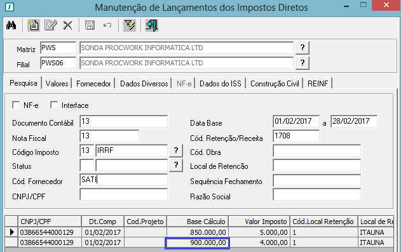Open Código Imposto lookup question-mark button
Screen dimensions: 401x252
coord(176,150)
